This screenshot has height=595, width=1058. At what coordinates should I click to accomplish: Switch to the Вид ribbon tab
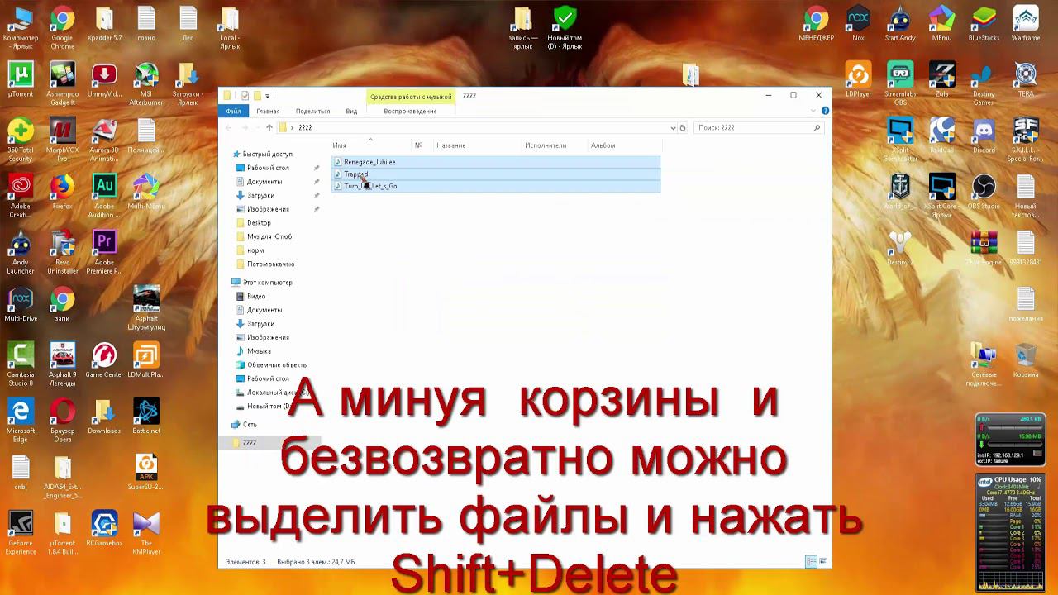tap(351, 111)
